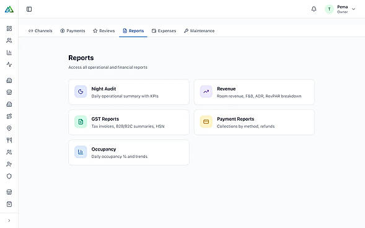This screenshot has height=228, width=365.
Task: Click the 'Owner' role label
Action: [x=343, y=12]
